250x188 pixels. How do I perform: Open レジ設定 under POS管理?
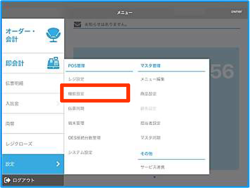[76, 79]
